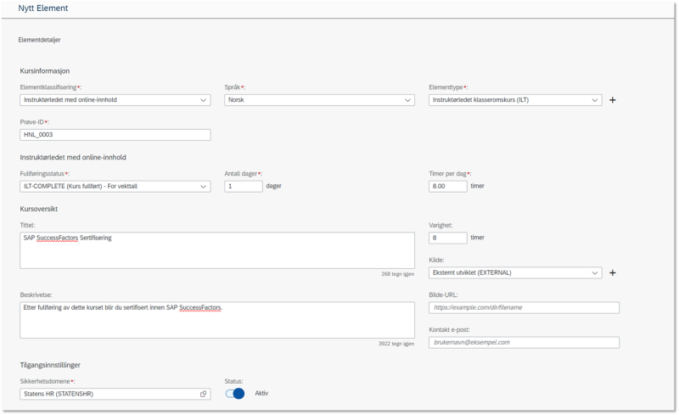Open Sikkerhetsdomene value help icon
The image size is (679, 415).
203,394
